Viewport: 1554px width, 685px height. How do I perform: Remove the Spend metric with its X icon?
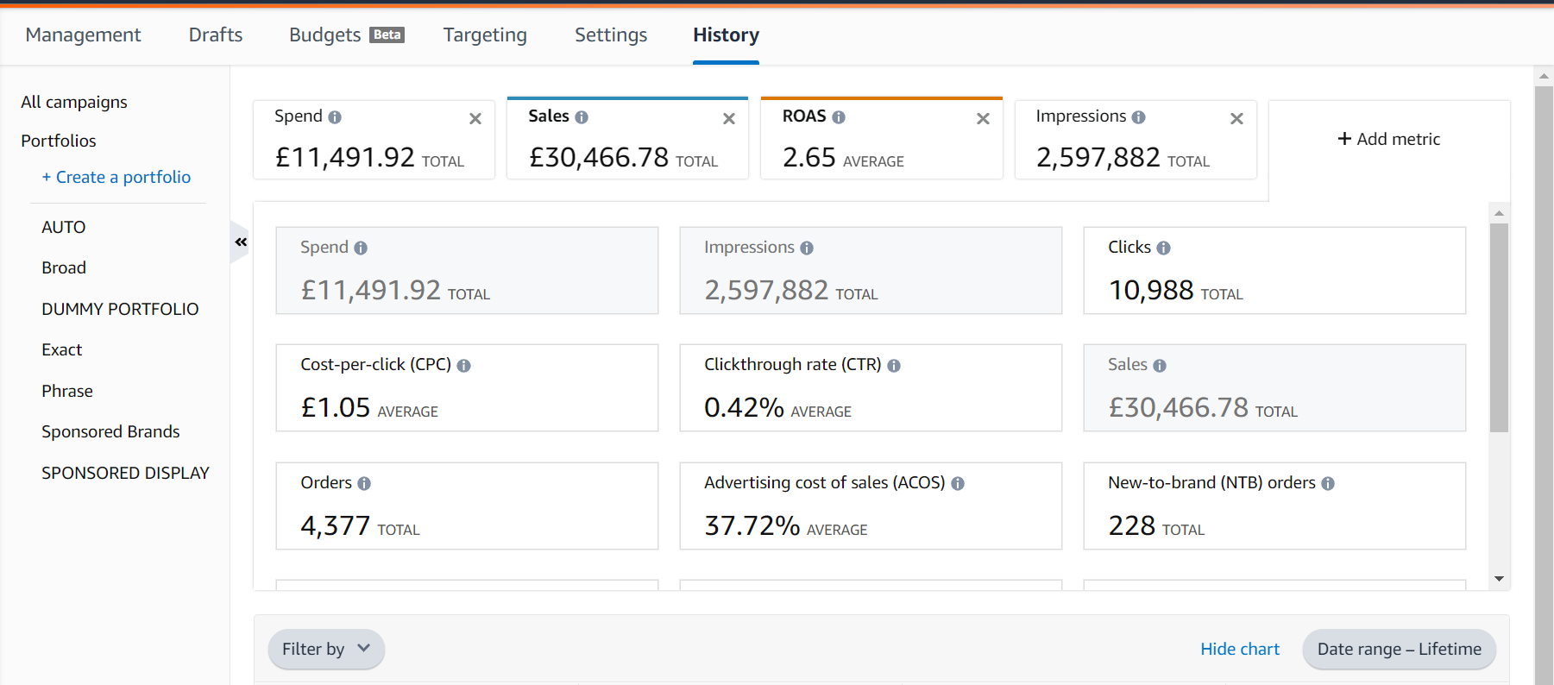(475, 119)
